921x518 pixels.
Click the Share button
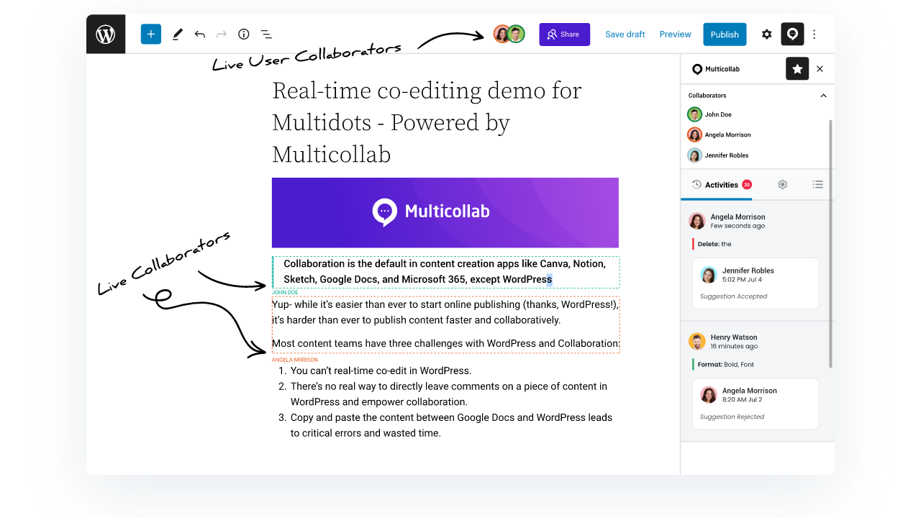[564, 34]
